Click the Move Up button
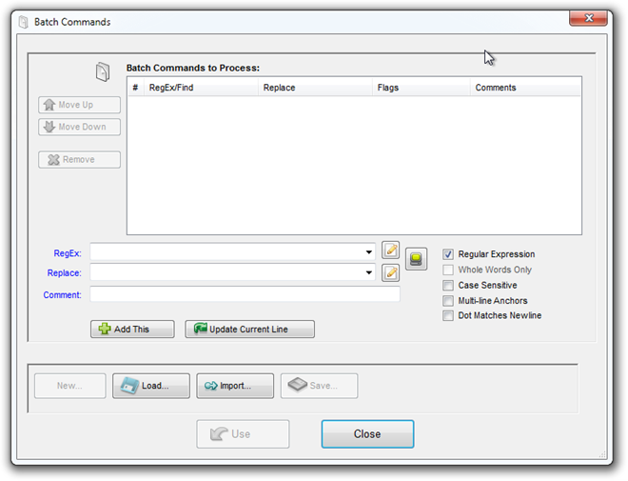 point(79,105)
